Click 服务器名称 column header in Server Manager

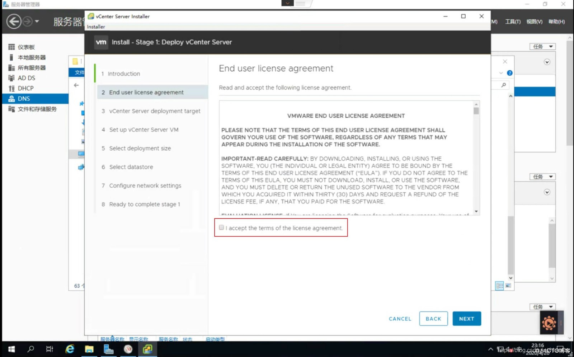(112, 339)
